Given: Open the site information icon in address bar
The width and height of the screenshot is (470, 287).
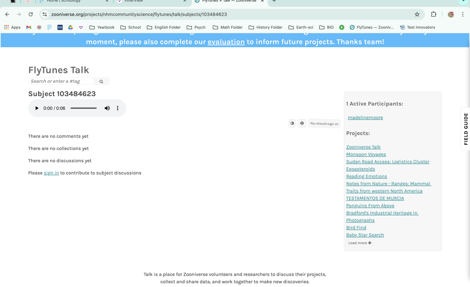Looking at the screenshot, I should coord(45,14).
